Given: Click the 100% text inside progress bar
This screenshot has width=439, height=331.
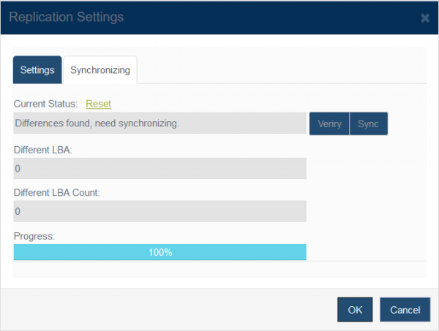Looking at the screenshot, I should [160, 252].
